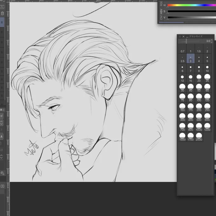Click the double-chevron collapse icon on left panel
The width and height of the screenshot is (216, 216).
click(2, 116)
